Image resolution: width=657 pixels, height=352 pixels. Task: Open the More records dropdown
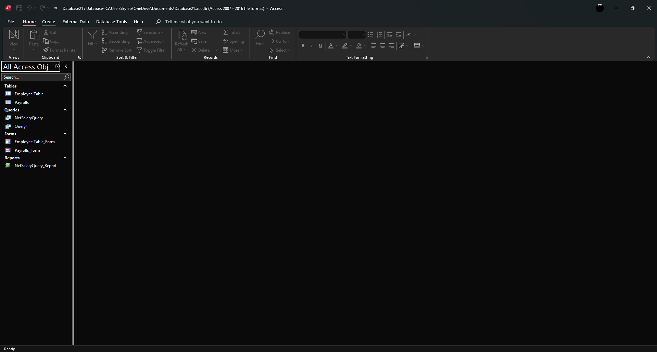click(x=233, y=50)
